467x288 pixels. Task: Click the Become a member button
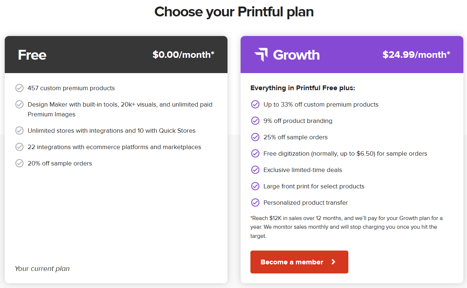tap(299, 262)
